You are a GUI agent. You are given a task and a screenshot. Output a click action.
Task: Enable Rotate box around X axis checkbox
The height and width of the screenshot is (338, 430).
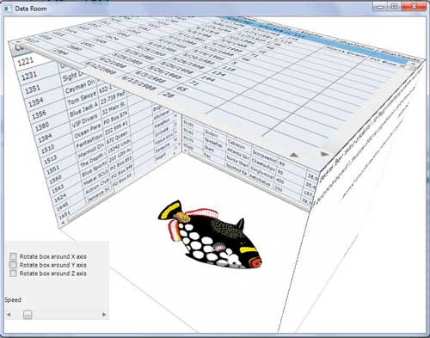coord(13,256)
